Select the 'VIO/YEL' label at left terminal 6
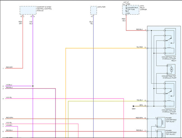 point(9,123)
